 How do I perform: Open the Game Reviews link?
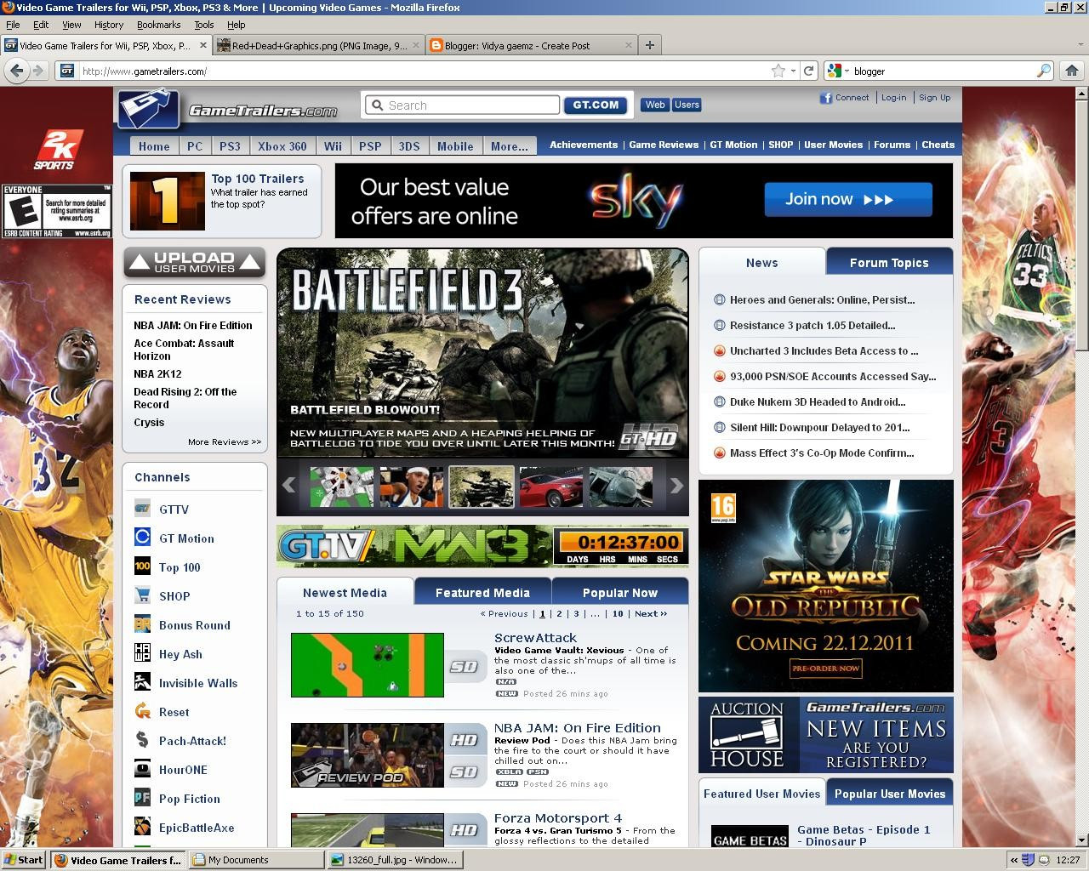(x=664, y=145)
